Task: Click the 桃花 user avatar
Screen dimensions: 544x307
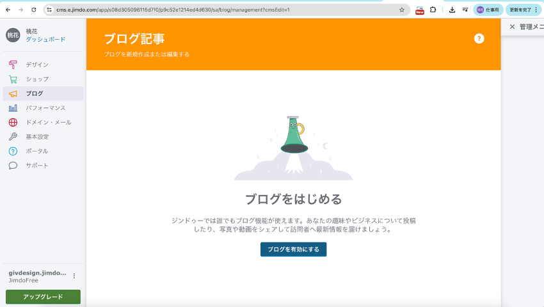Action: [13, 35]
